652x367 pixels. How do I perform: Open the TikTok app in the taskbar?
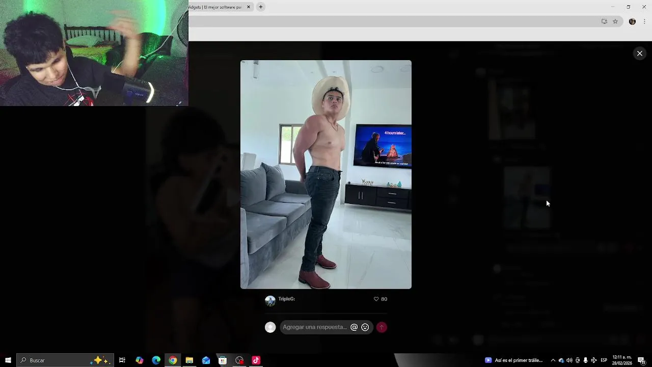coord(256,360)
